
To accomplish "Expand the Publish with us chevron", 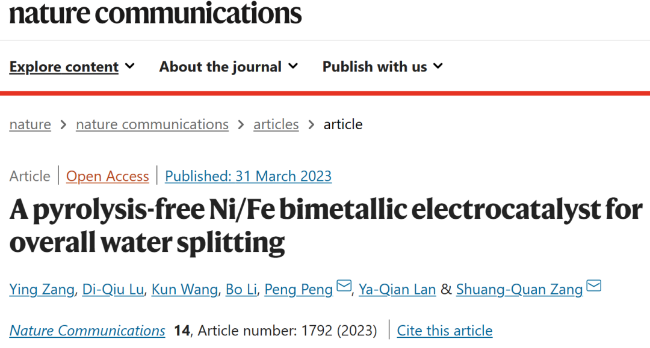I will [438, 66].
